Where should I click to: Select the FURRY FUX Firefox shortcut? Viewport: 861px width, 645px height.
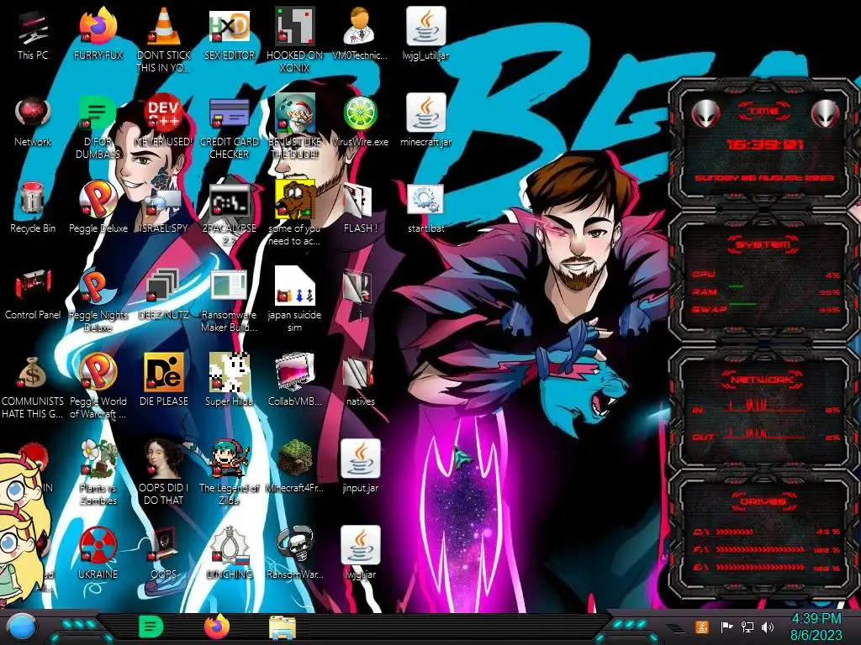pos(98,34)
